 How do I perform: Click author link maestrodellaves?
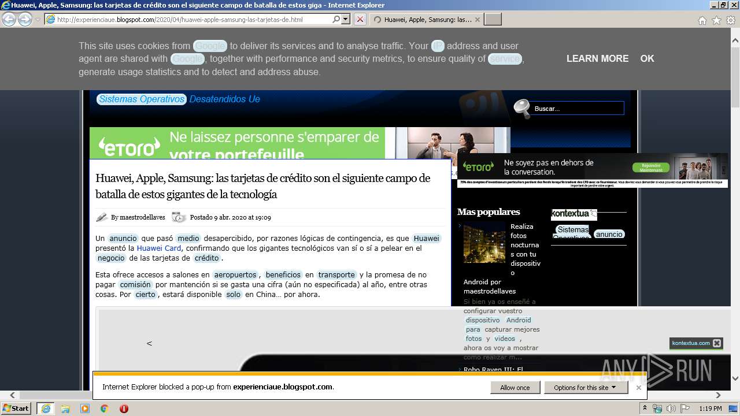point(142,217)
